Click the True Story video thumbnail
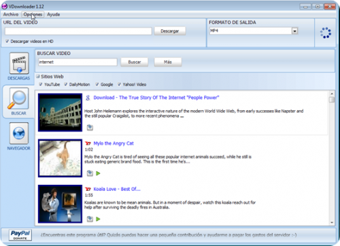The image size is (340, 246). tap(60, 112)
